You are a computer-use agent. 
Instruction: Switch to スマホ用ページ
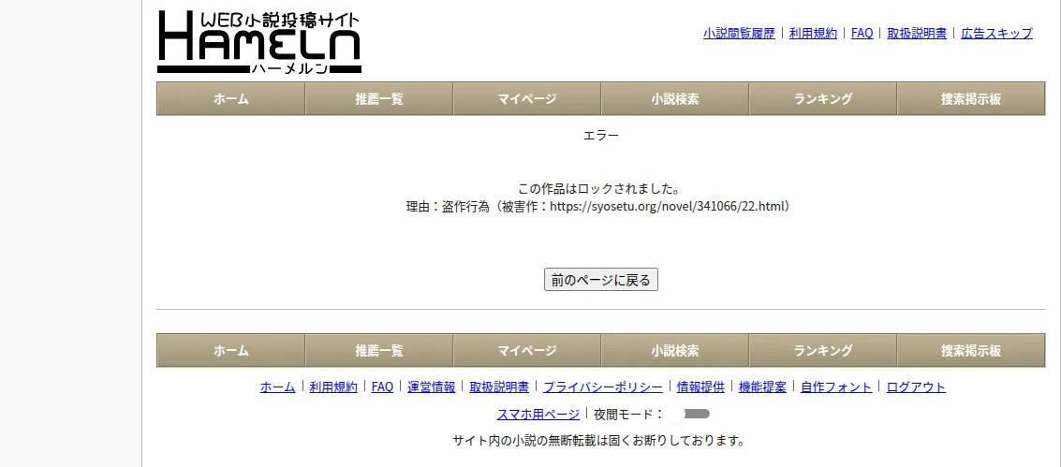(538, 415)
